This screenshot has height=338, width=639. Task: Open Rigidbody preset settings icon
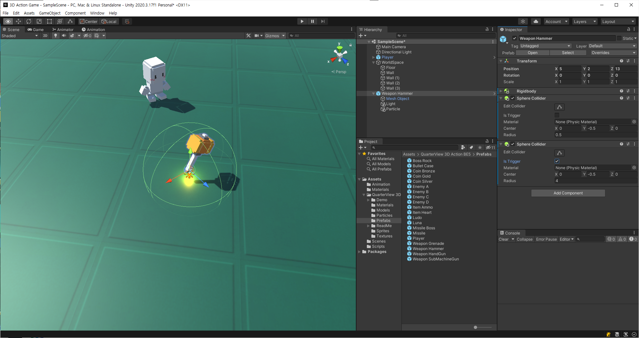628,91
